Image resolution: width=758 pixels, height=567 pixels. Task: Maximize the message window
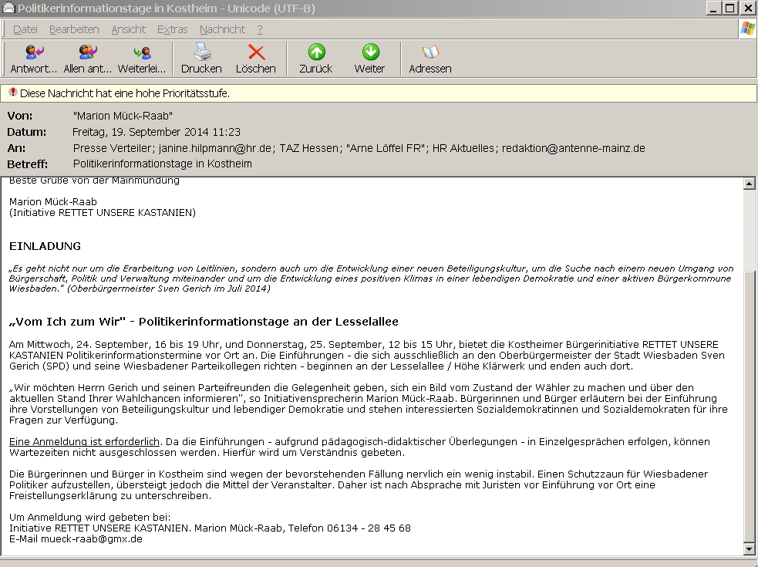click(x=730, y=8)
